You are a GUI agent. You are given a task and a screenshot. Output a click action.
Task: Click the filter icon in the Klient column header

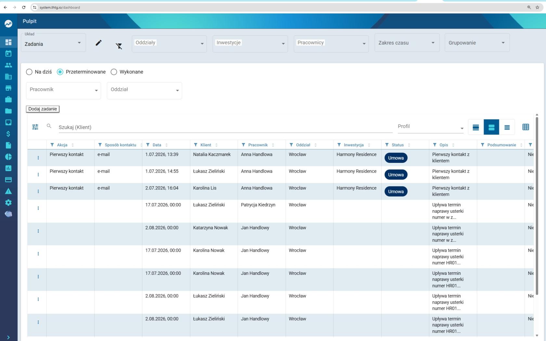coord(196,145)
